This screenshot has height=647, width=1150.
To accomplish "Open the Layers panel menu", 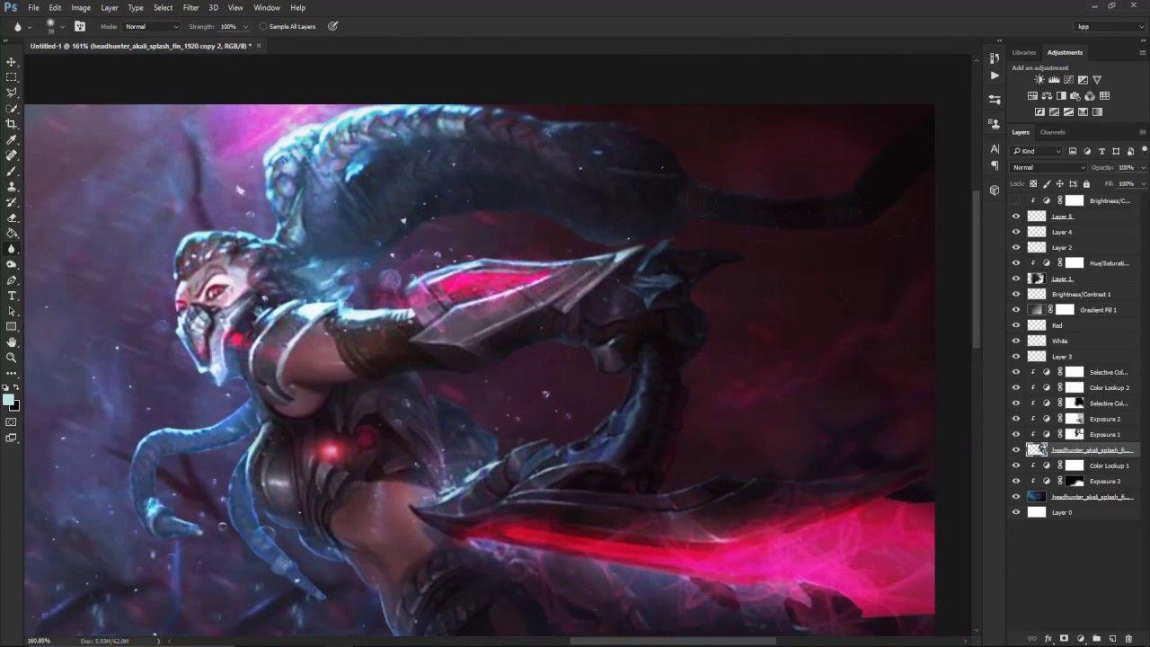I will (x=1142, y=132).
